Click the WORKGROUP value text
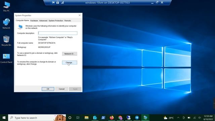 click(44, 47)
